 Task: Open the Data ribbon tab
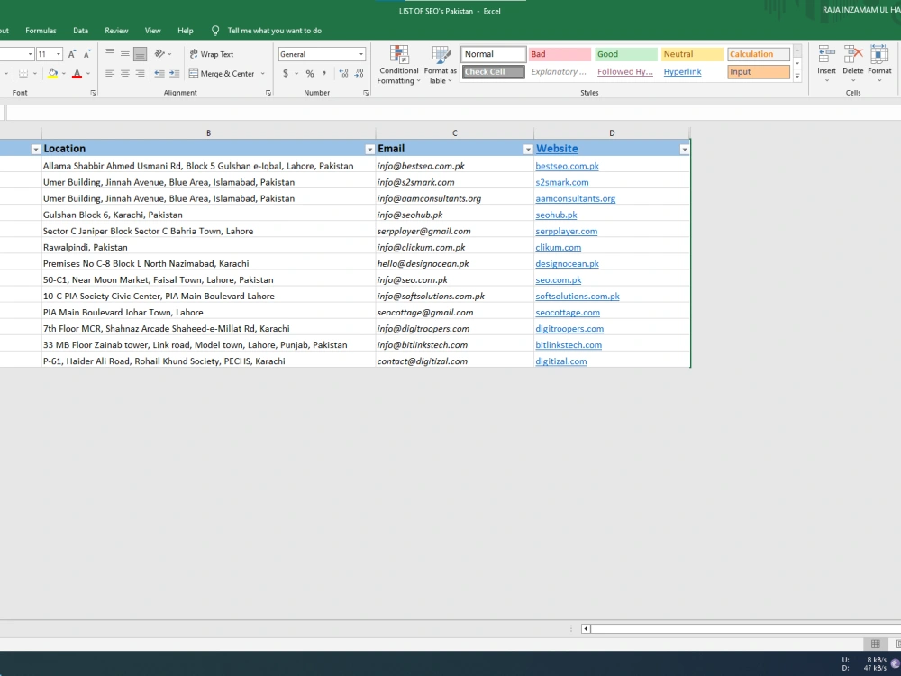(x=80, y=31)
